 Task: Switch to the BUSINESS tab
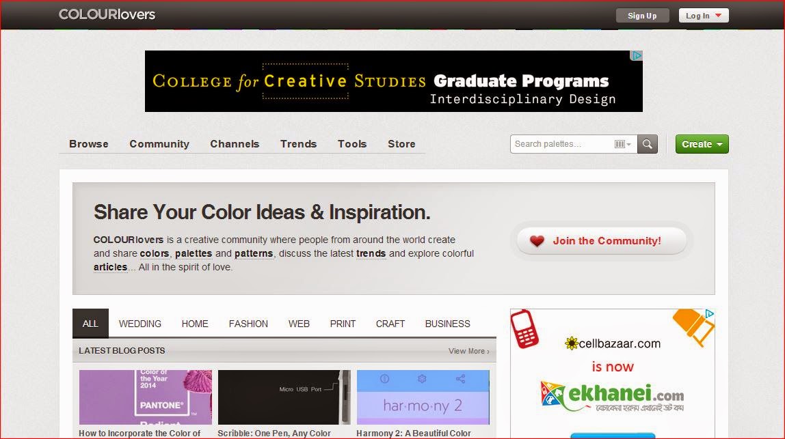click(448, 324)
